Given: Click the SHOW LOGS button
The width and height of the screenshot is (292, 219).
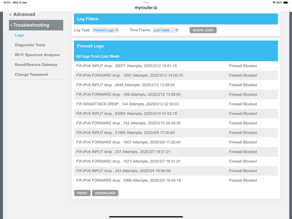Looking at the screenshot, I should pyautogui.click(x=203, y=30).
